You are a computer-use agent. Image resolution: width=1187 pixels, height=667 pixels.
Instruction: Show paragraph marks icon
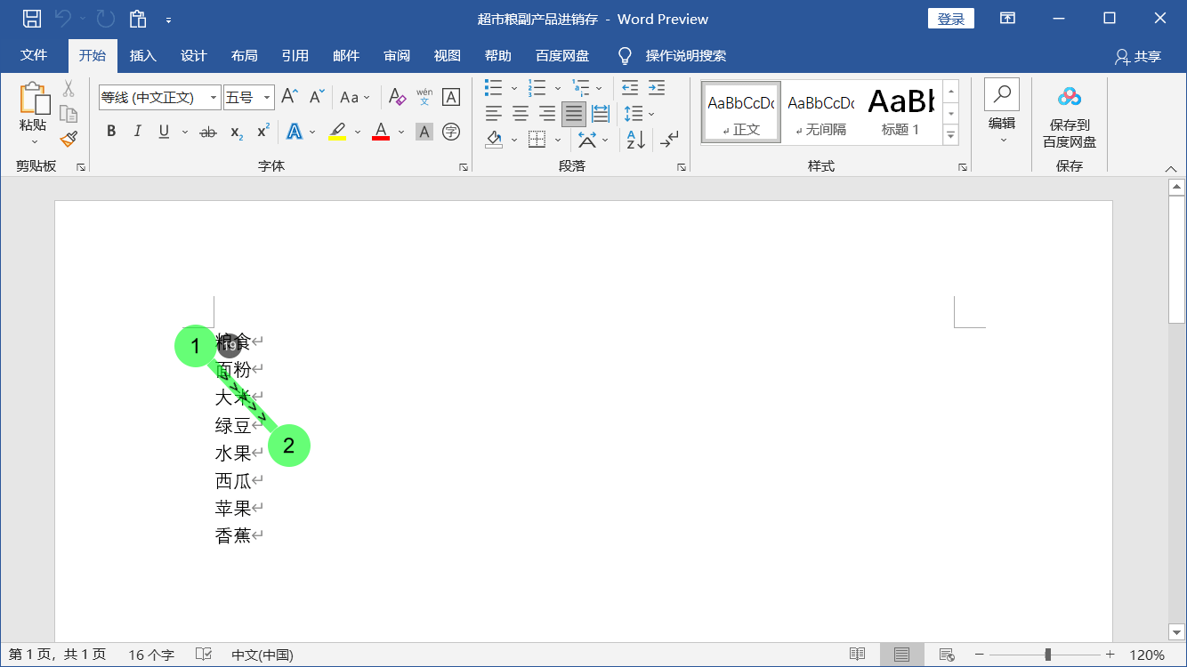click(668, 140)
